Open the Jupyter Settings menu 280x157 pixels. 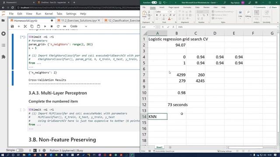click(x=71, y=14)
